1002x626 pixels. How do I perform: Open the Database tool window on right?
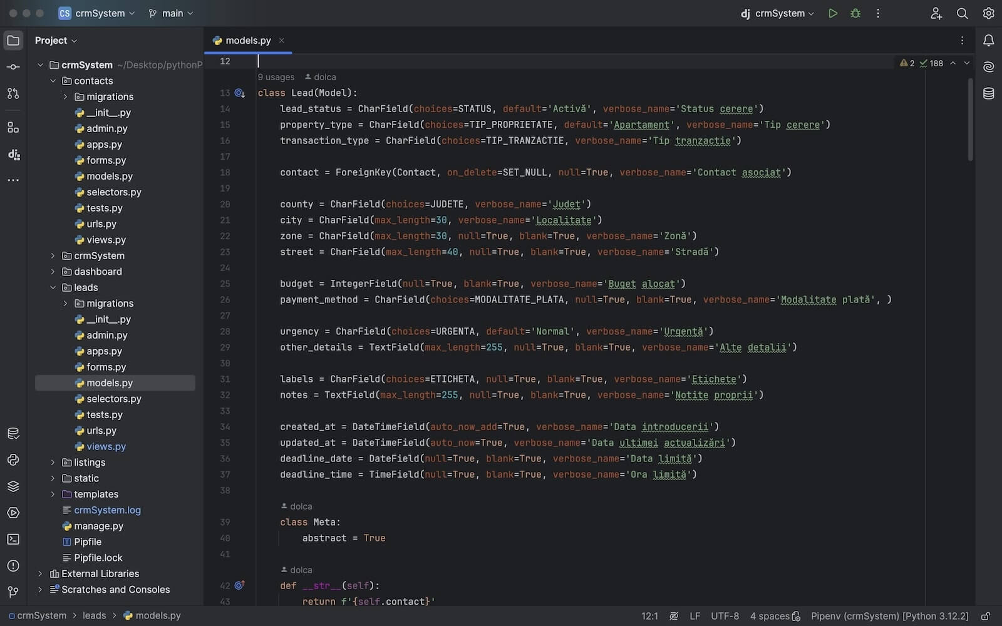[988, 94]
